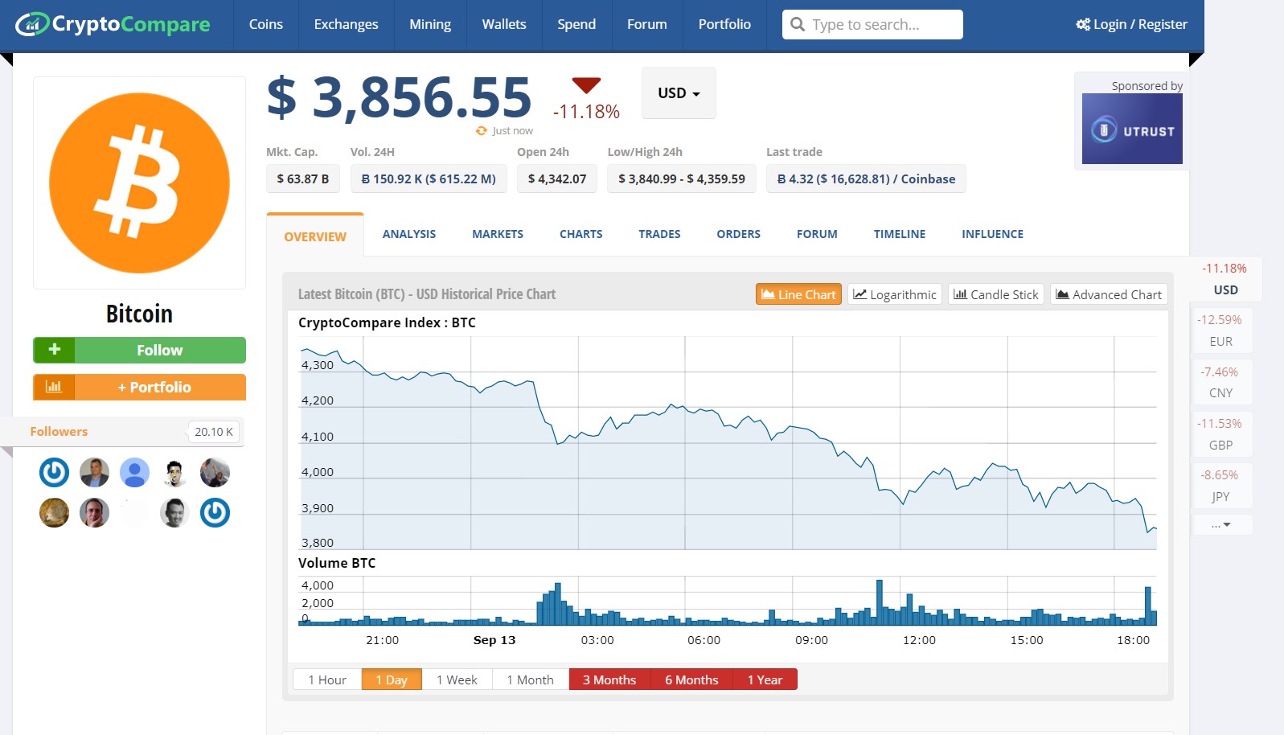Switch to the Timeline tab
The width and height of the screenshot is (1284, 735).
(900, 234)
